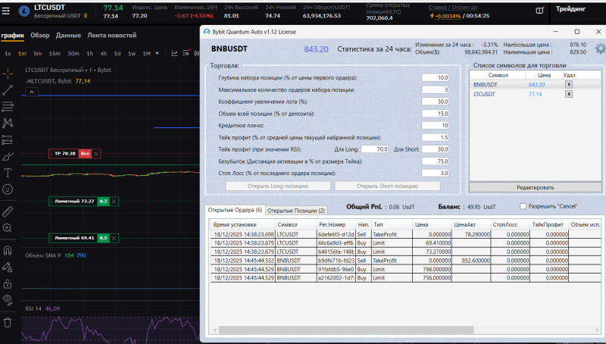Image resolution: width=606 pixels, height=344 pixels.
Task: Enable the Разрешить "Cancel" checkbox
Action: [524, 206]
